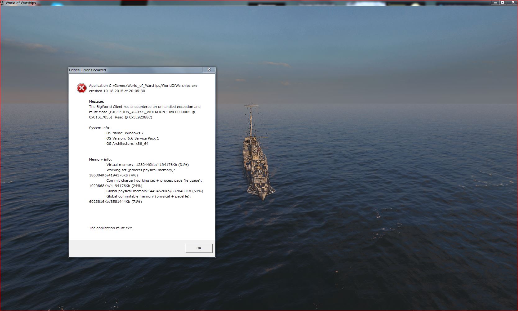Click the World of Warships title icon
This screenshot has width=518, height=311.
[x=2, y=3]
